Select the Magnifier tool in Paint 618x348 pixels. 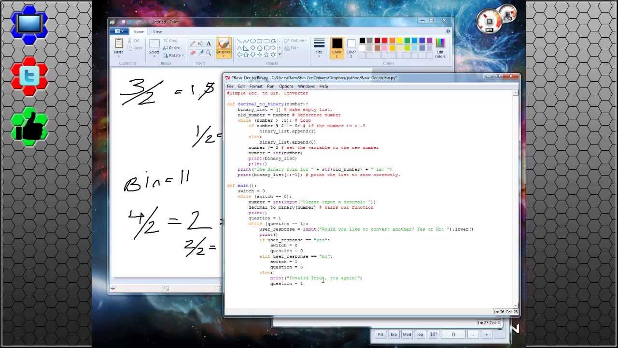[x=209, y=53]
